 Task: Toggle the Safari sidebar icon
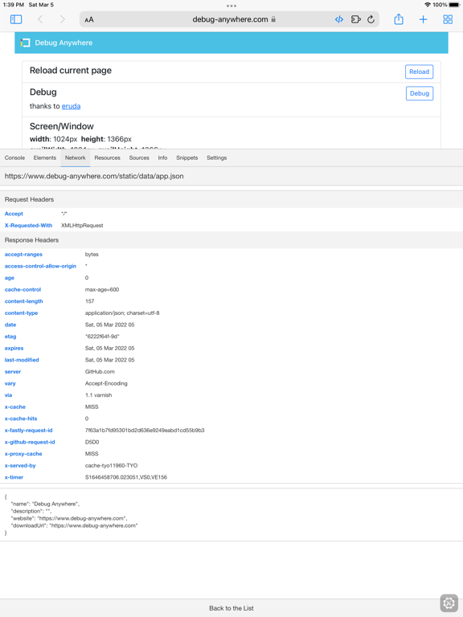16,19
